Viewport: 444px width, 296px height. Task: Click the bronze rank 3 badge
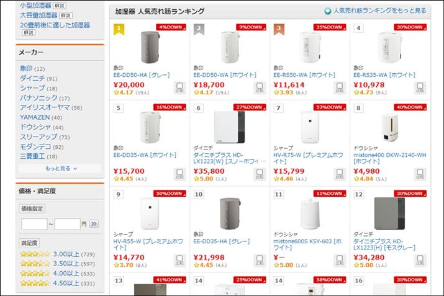point(279,29)
